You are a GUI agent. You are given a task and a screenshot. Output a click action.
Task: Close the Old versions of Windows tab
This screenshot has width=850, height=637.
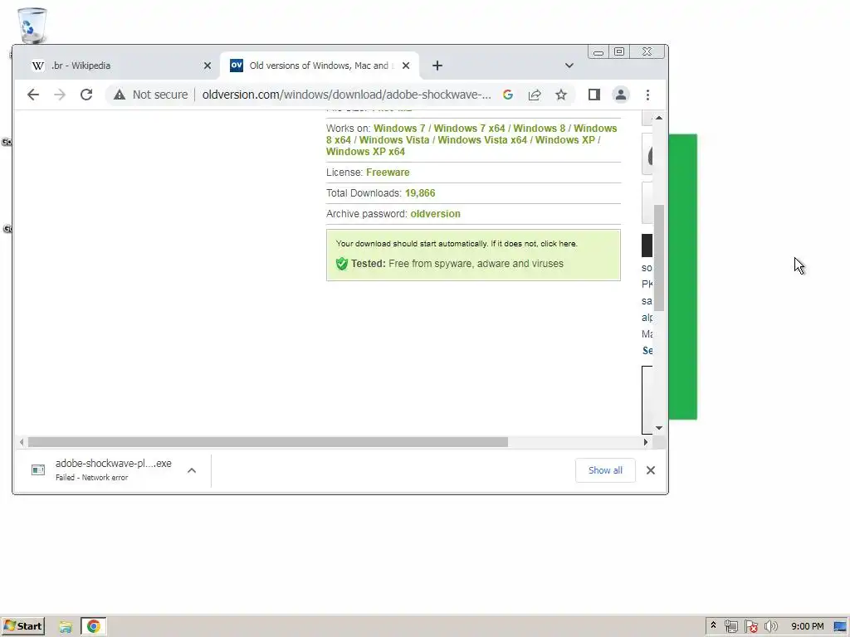click(406, 66)
